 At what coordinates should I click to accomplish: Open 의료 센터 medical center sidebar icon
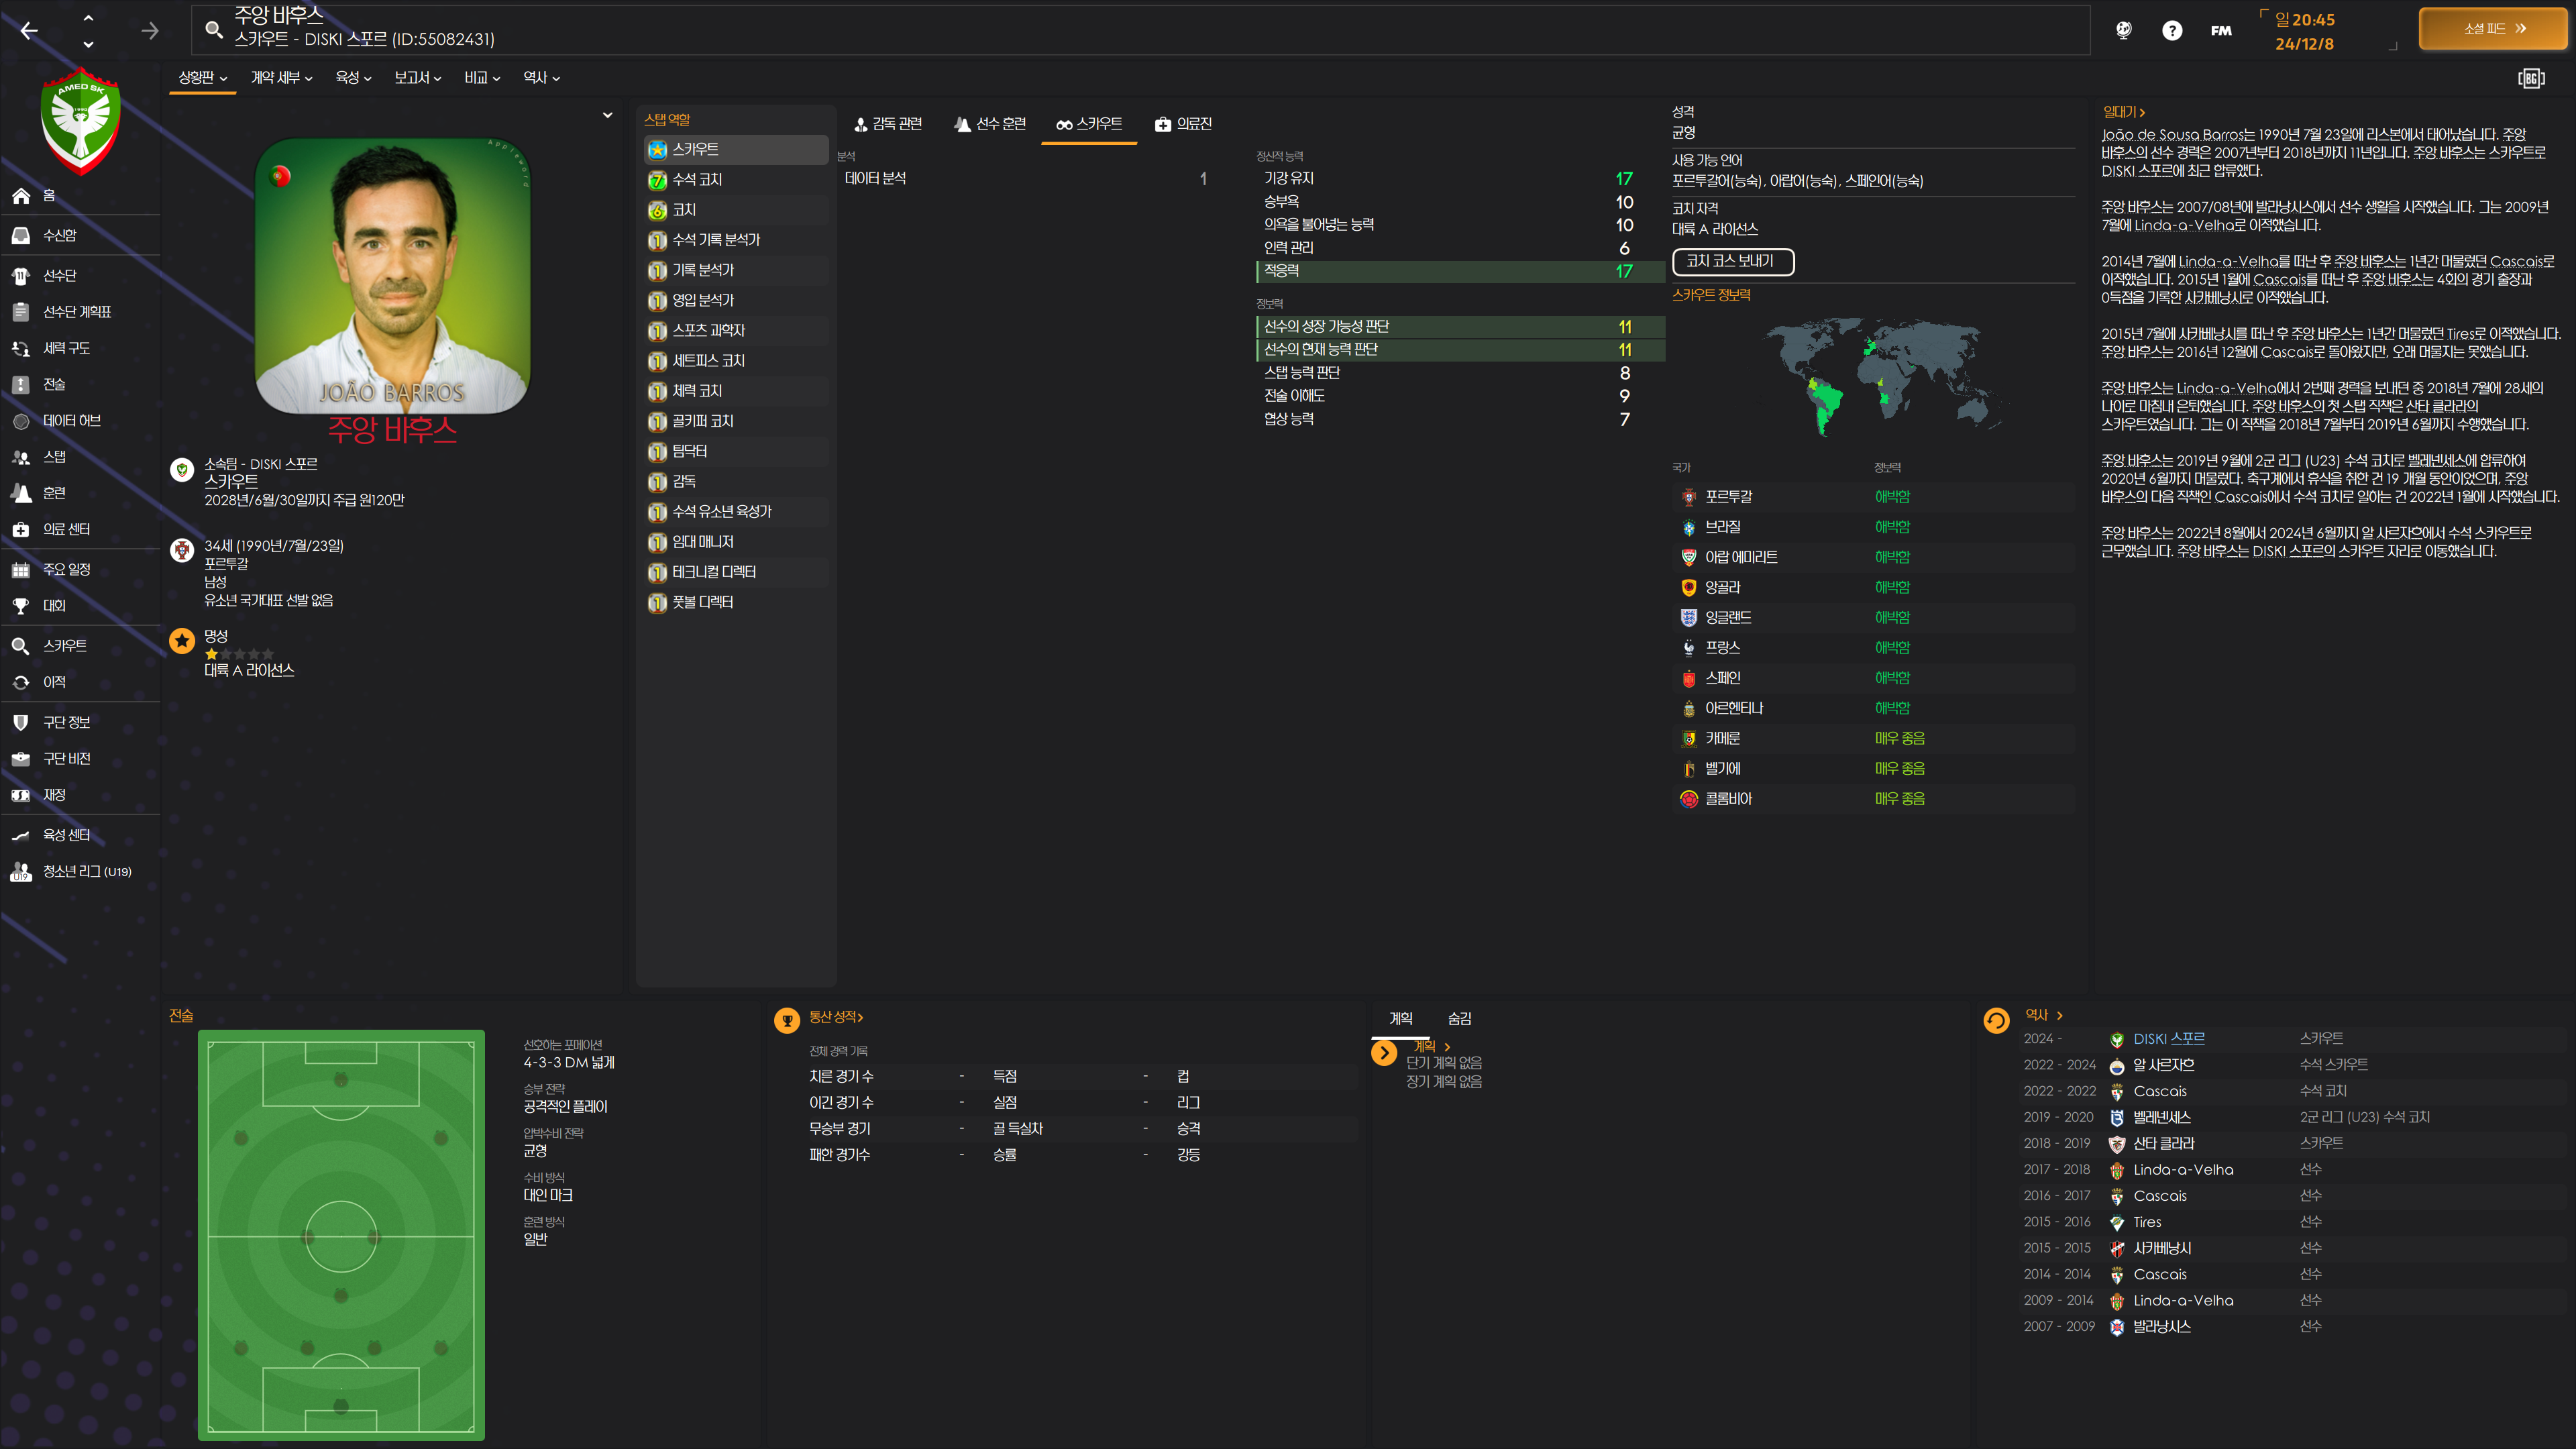21,529
